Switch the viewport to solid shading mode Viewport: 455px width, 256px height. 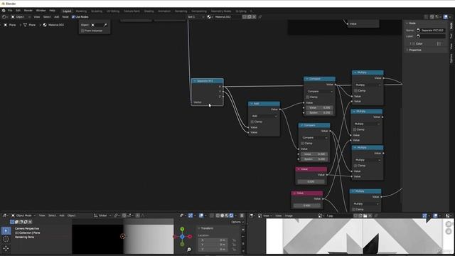[222, 215]
